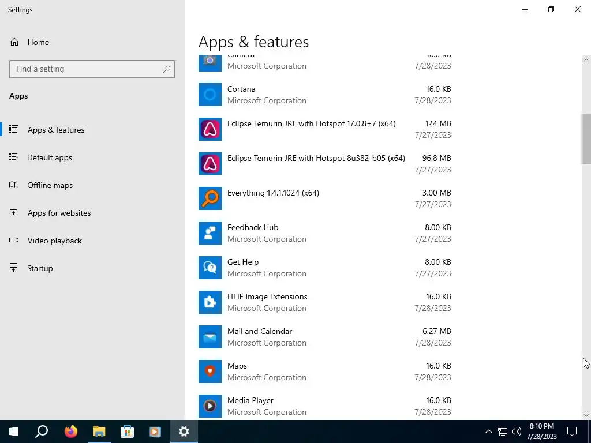Click the Cortana app icon
The image size is (591, 443).
pos(210,95)
